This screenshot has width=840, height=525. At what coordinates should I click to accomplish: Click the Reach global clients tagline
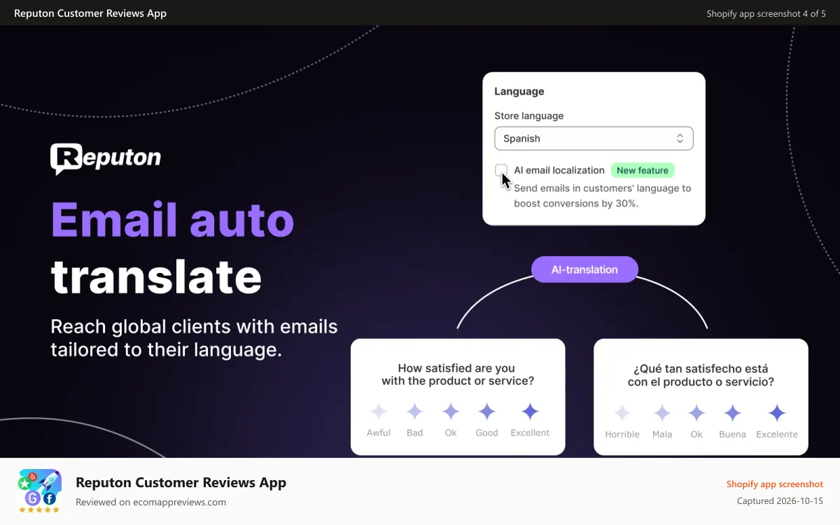click(x=194, y=337)
